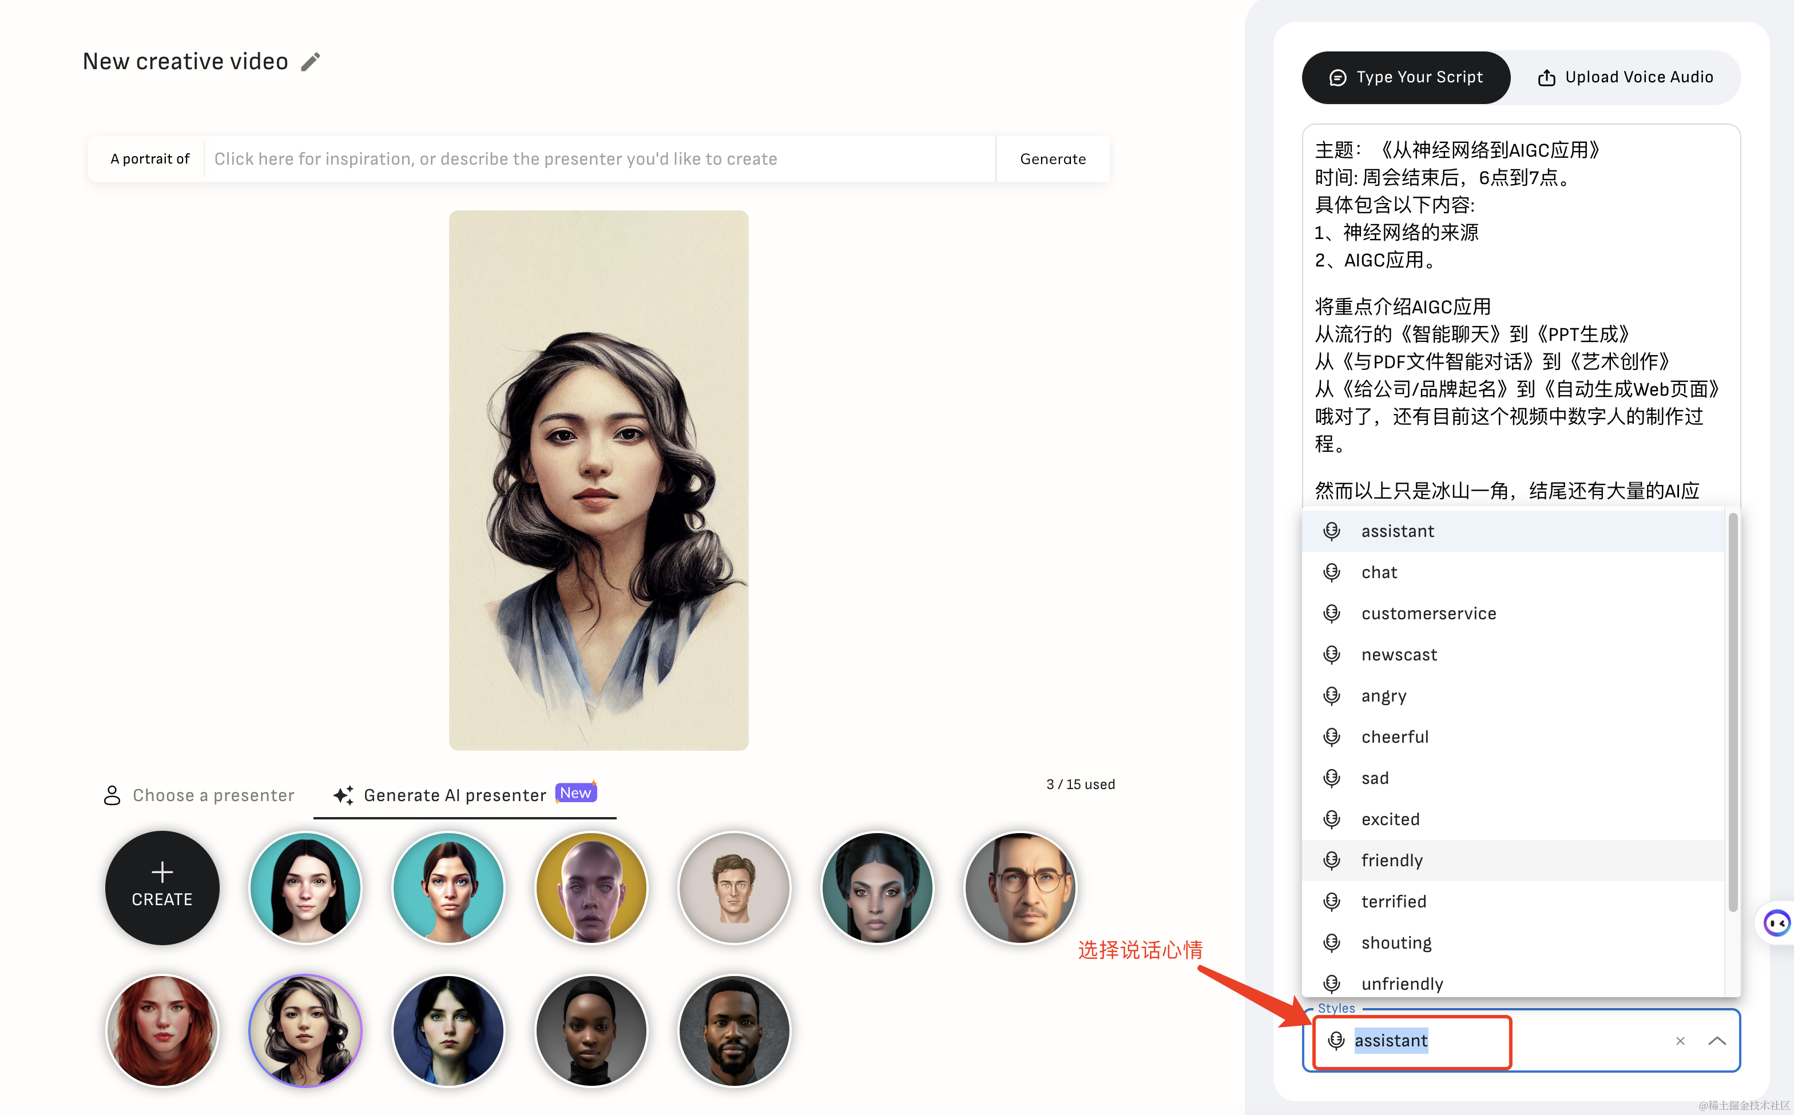Click the pencil icon to rename video
Screen dimensions: 1794x1115
point(311,62)
